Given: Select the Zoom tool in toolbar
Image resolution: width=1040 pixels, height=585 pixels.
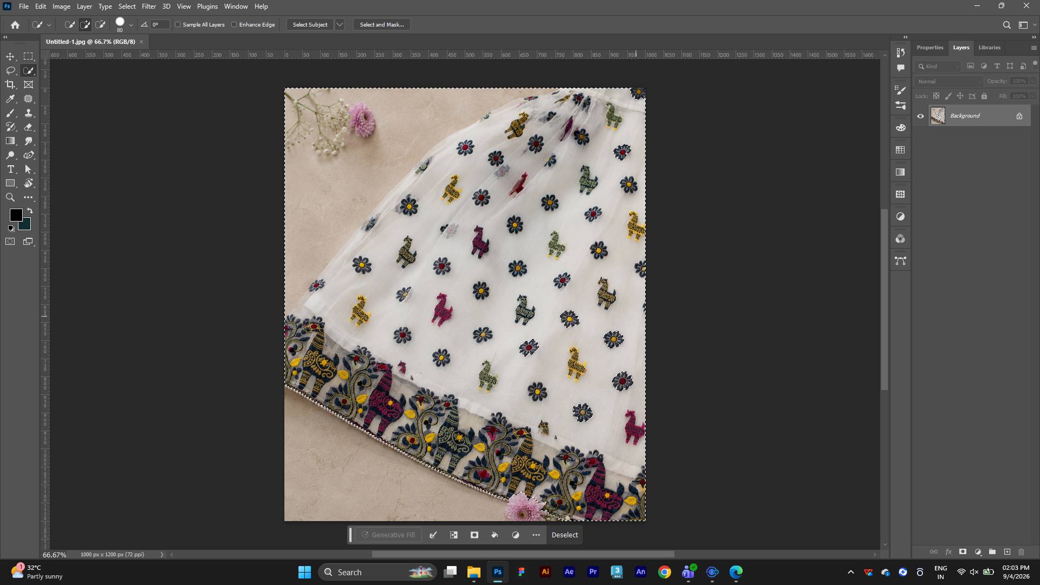Looking at the screenshot, I should point(10,197).
